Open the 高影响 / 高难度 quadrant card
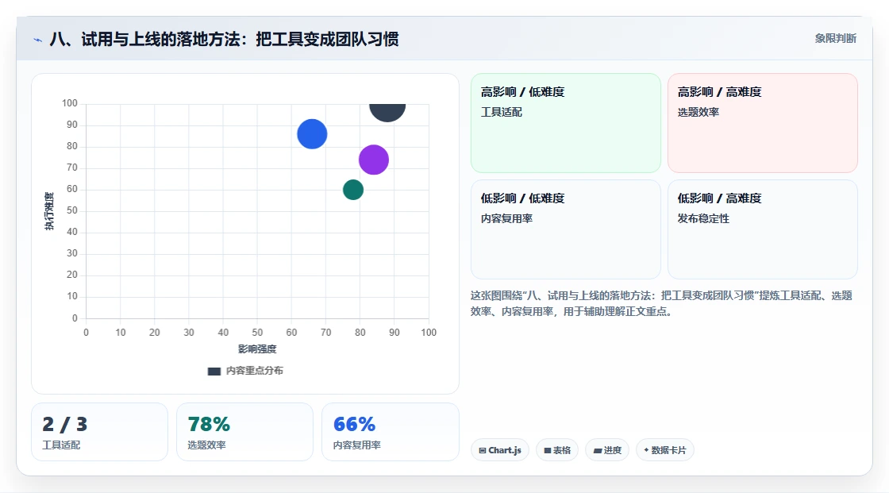This screenshot has width=889, height=493. pyautogui.click(x=763, y=122)
